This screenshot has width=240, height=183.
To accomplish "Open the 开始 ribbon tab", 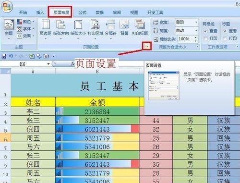I will click(x=23, y=12).
